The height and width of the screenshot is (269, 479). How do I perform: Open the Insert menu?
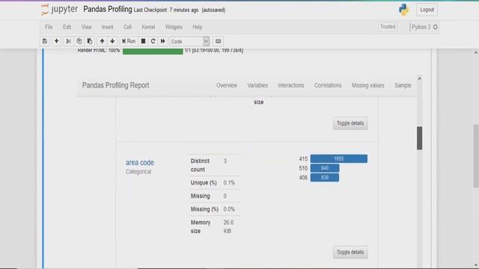[107, 27]
